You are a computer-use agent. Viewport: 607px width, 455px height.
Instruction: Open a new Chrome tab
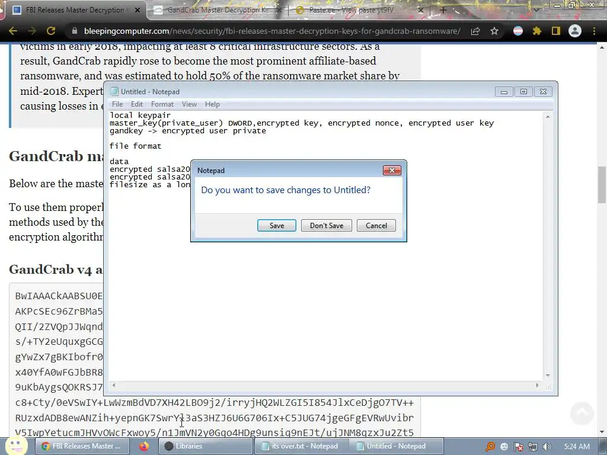443,10
